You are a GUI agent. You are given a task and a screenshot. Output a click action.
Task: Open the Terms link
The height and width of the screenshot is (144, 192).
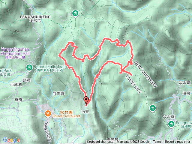[157, 142]
